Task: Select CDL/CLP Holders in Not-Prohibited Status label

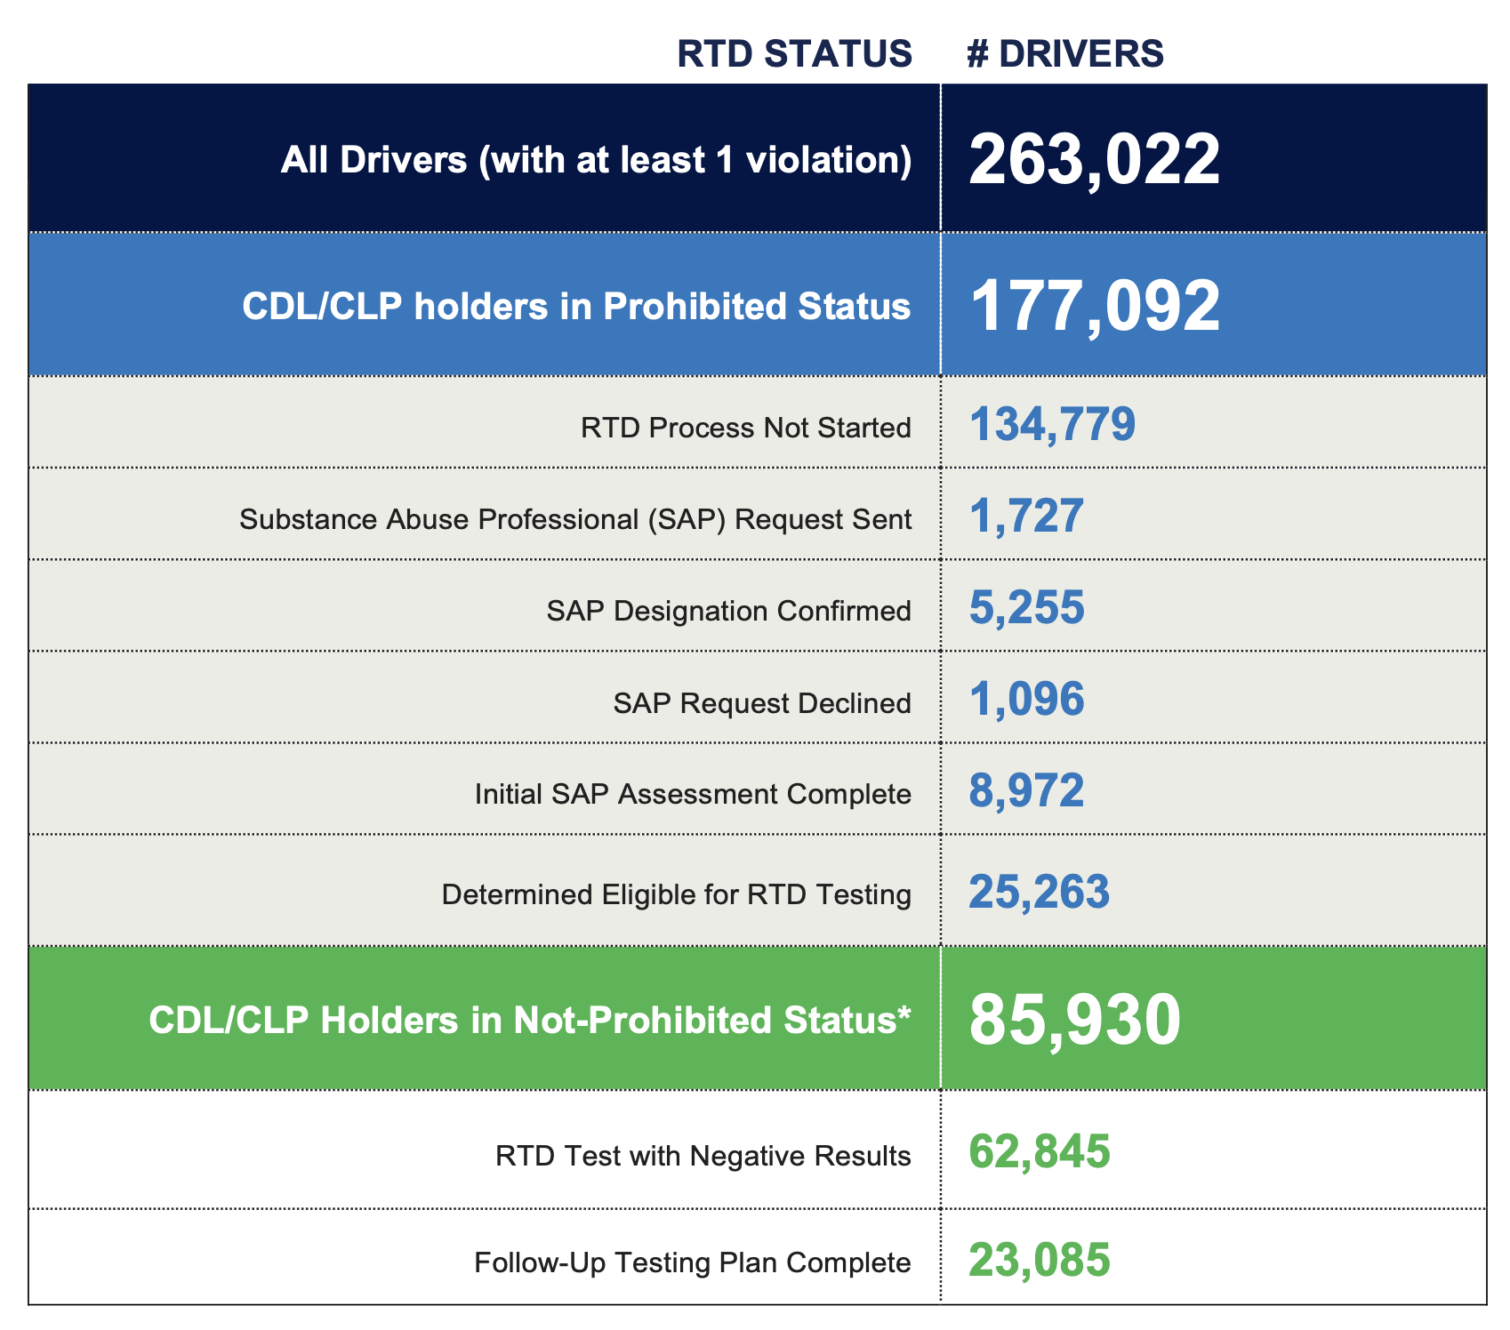Action: click(x=530, y=1020)
